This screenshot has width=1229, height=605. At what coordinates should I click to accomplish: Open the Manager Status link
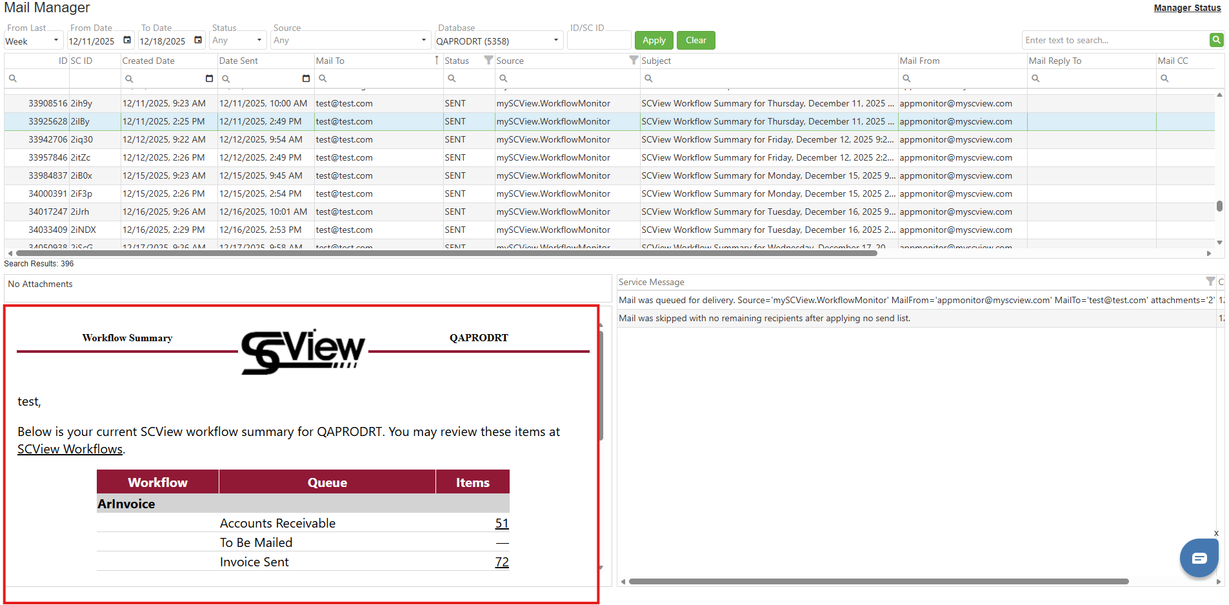[x=1187, y=8]
